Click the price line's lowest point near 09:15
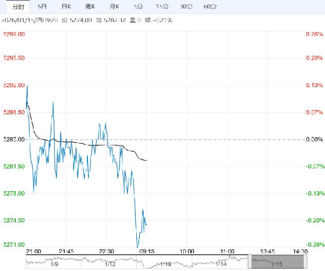This screenshot has width=325, height=271. point(138,246)
